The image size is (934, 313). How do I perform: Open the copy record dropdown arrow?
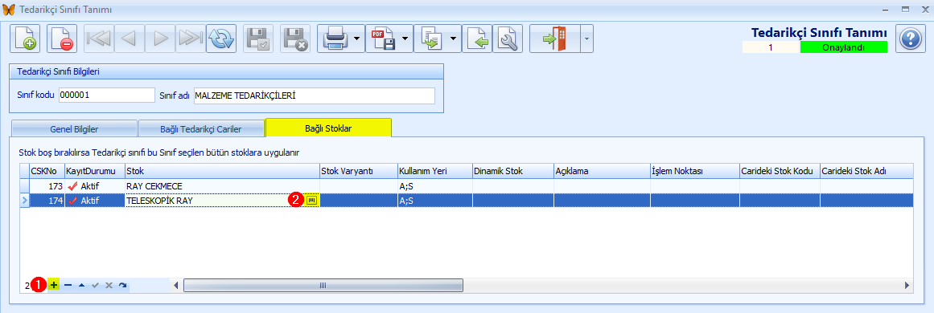point(453,39)
